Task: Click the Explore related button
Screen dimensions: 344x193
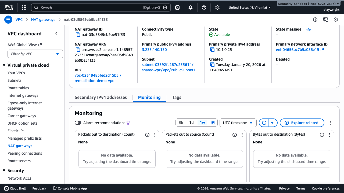Action: tap(302, 123)
